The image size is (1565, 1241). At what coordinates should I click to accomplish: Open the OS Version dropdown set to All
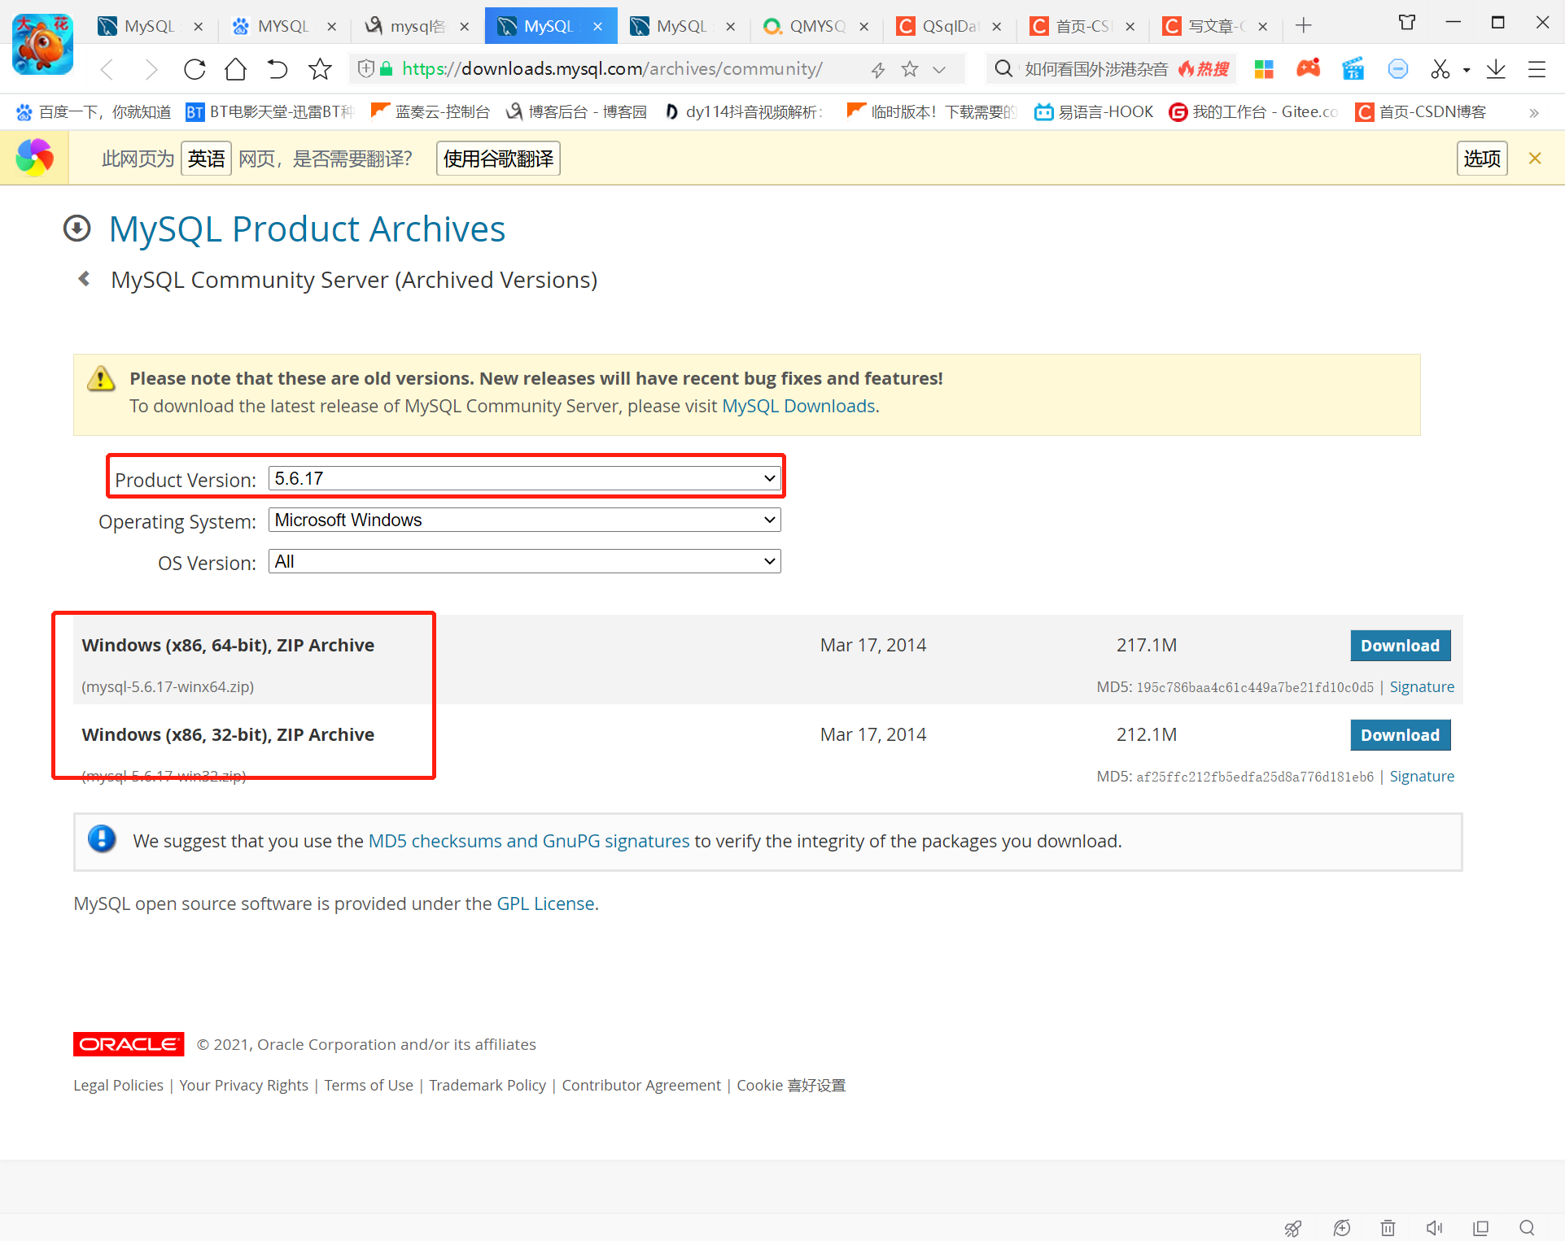point(525,561)
